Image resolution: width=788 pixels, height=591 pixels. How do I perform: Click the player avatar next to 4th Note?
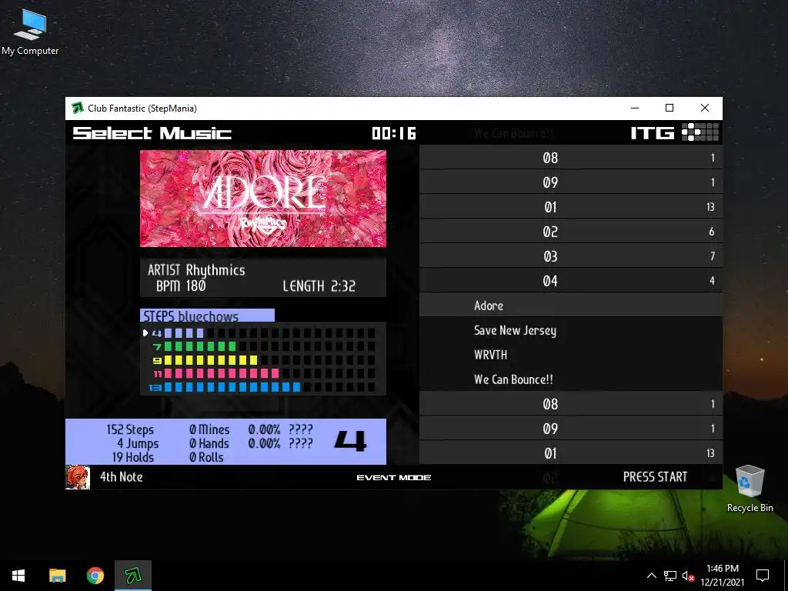(78, 477)
